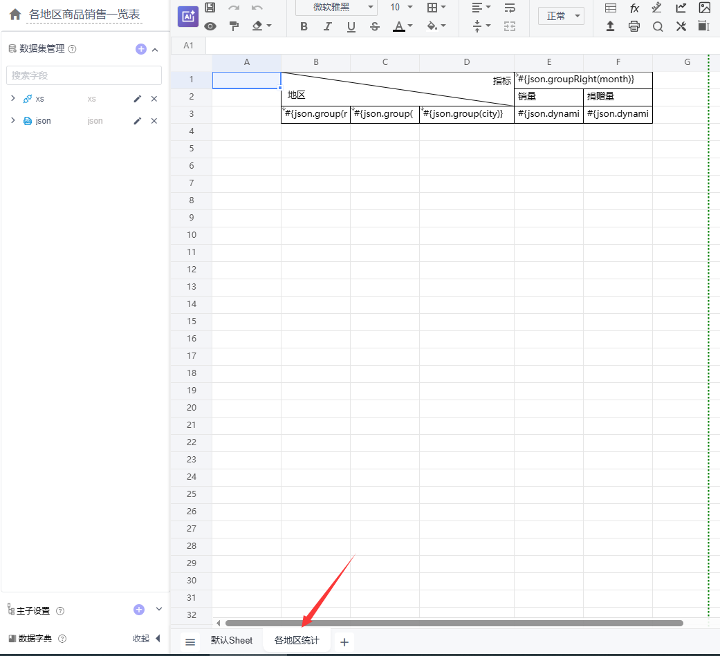
Task: Open the preview eye icon
Action: 210,26
